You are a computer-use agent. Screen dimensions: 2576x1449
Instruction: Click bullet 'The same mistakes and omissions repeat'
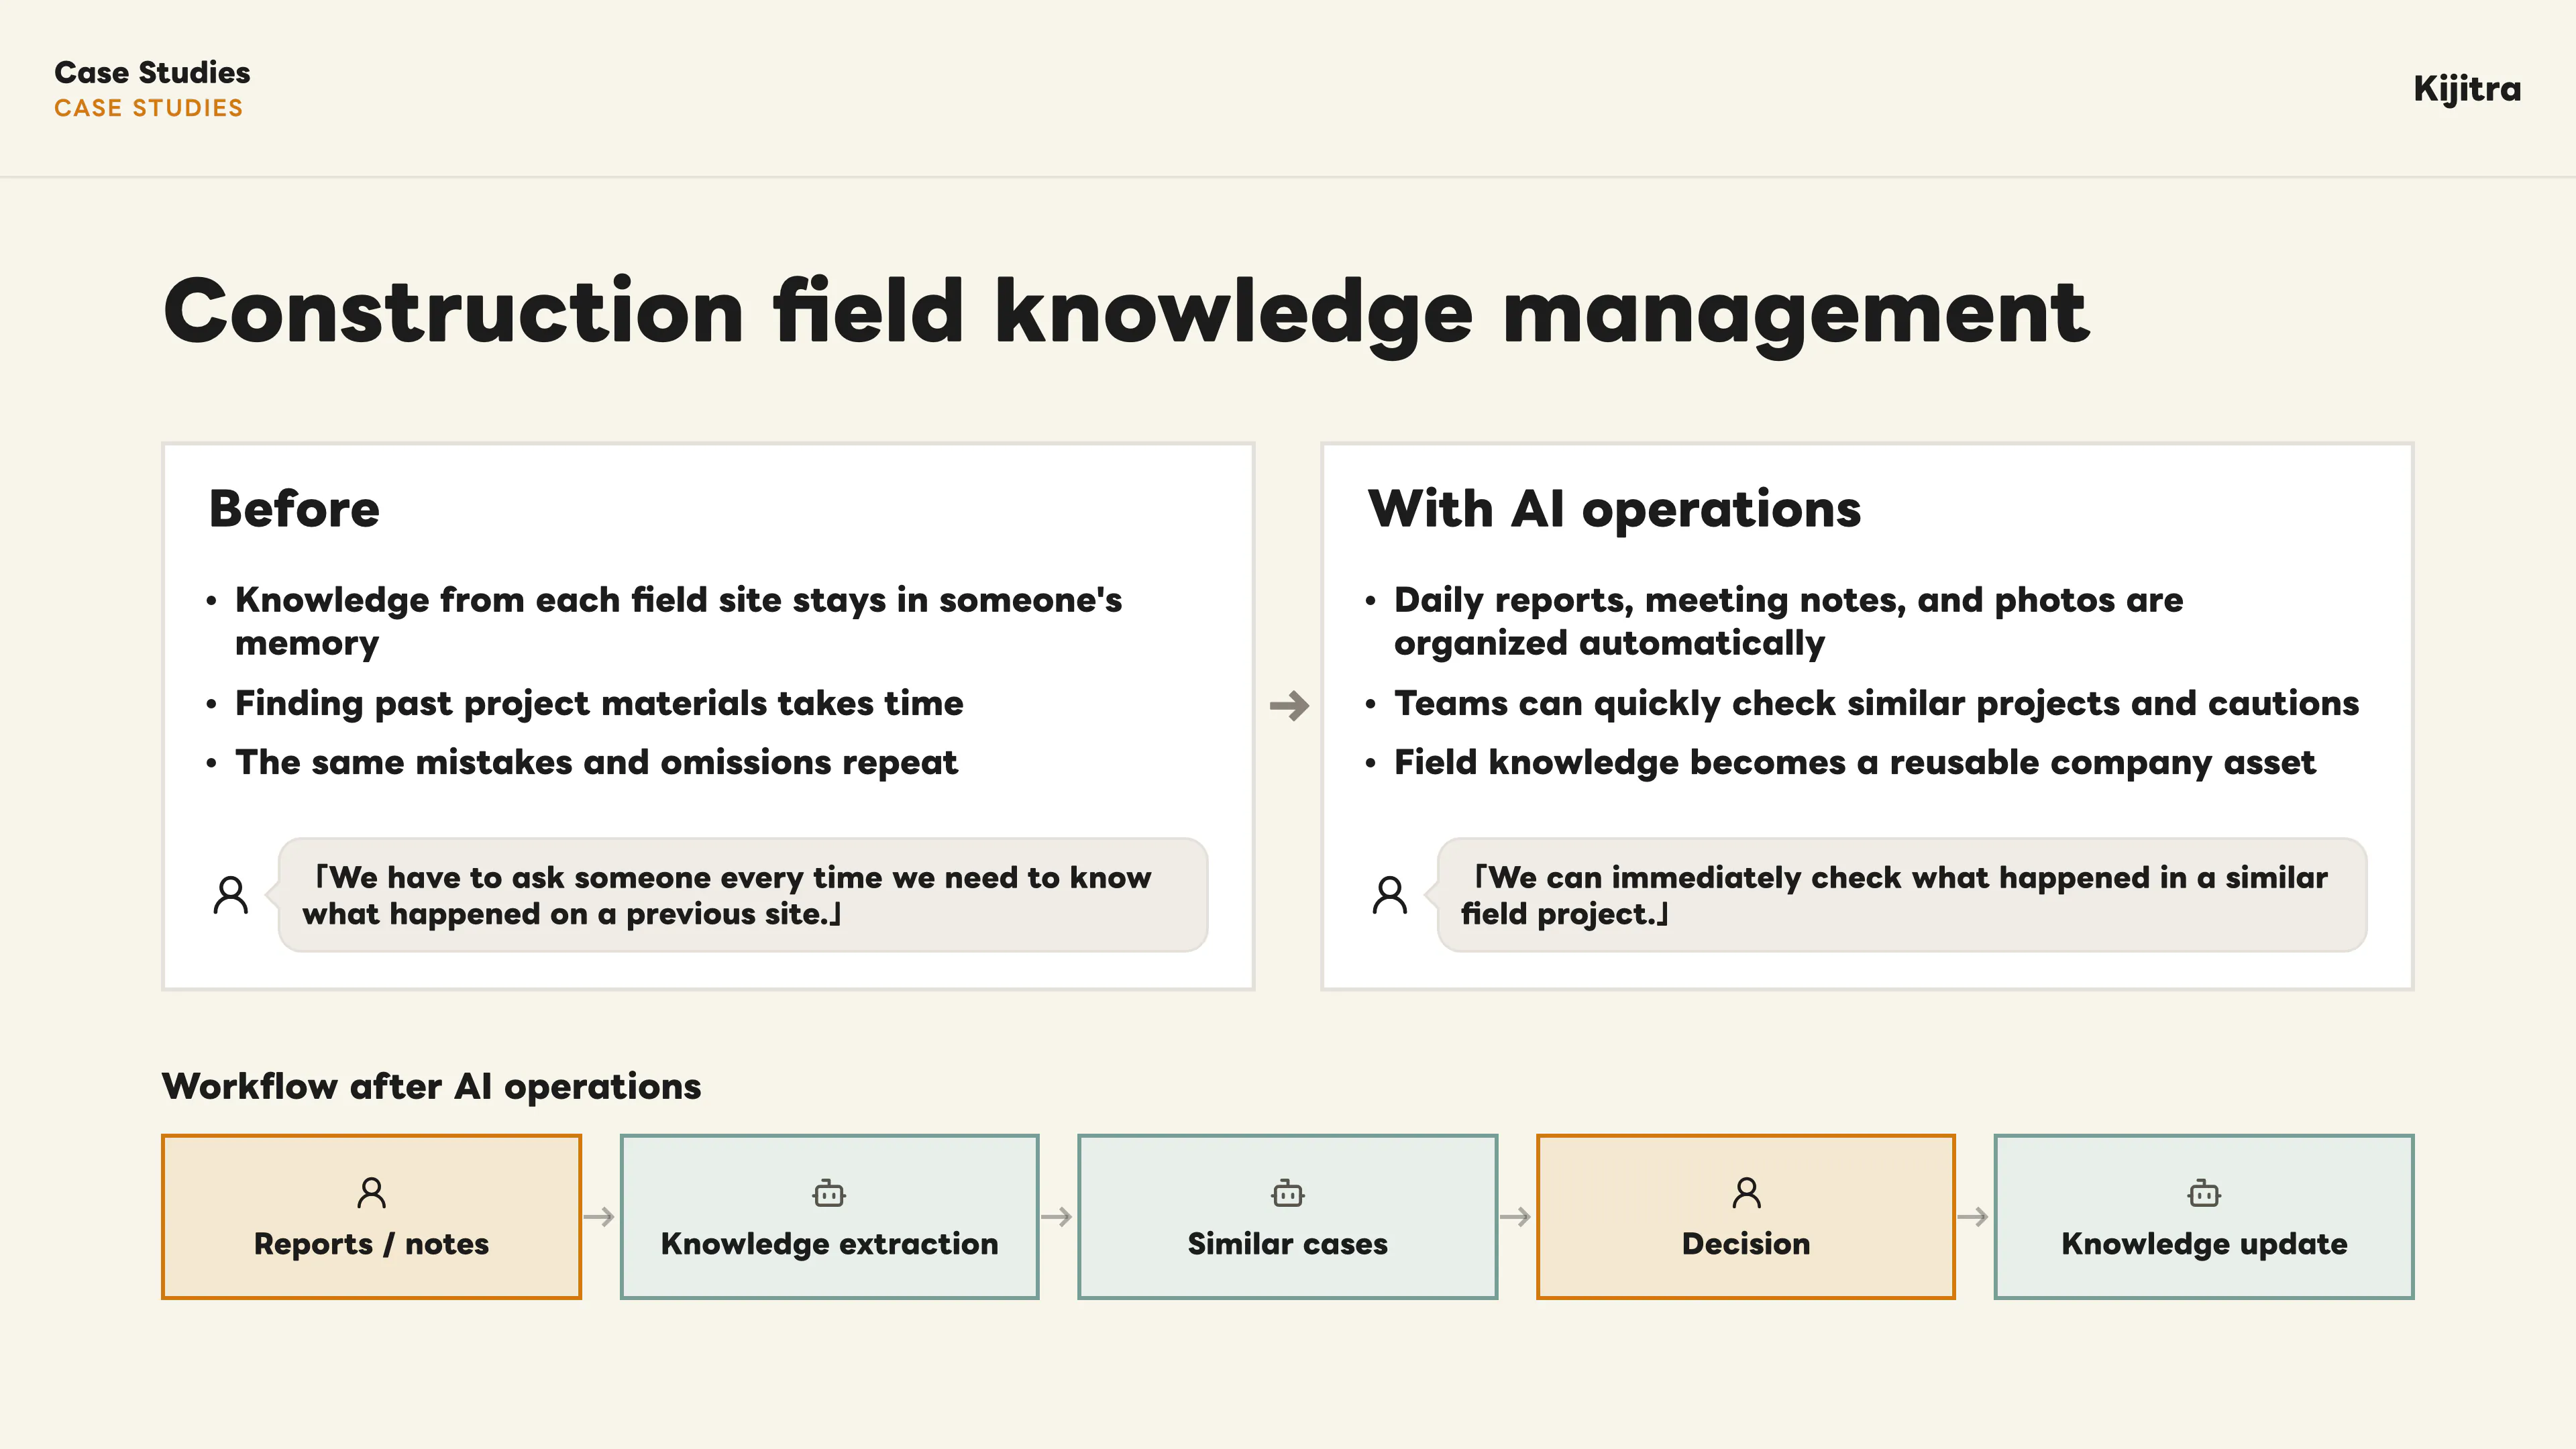596,762
